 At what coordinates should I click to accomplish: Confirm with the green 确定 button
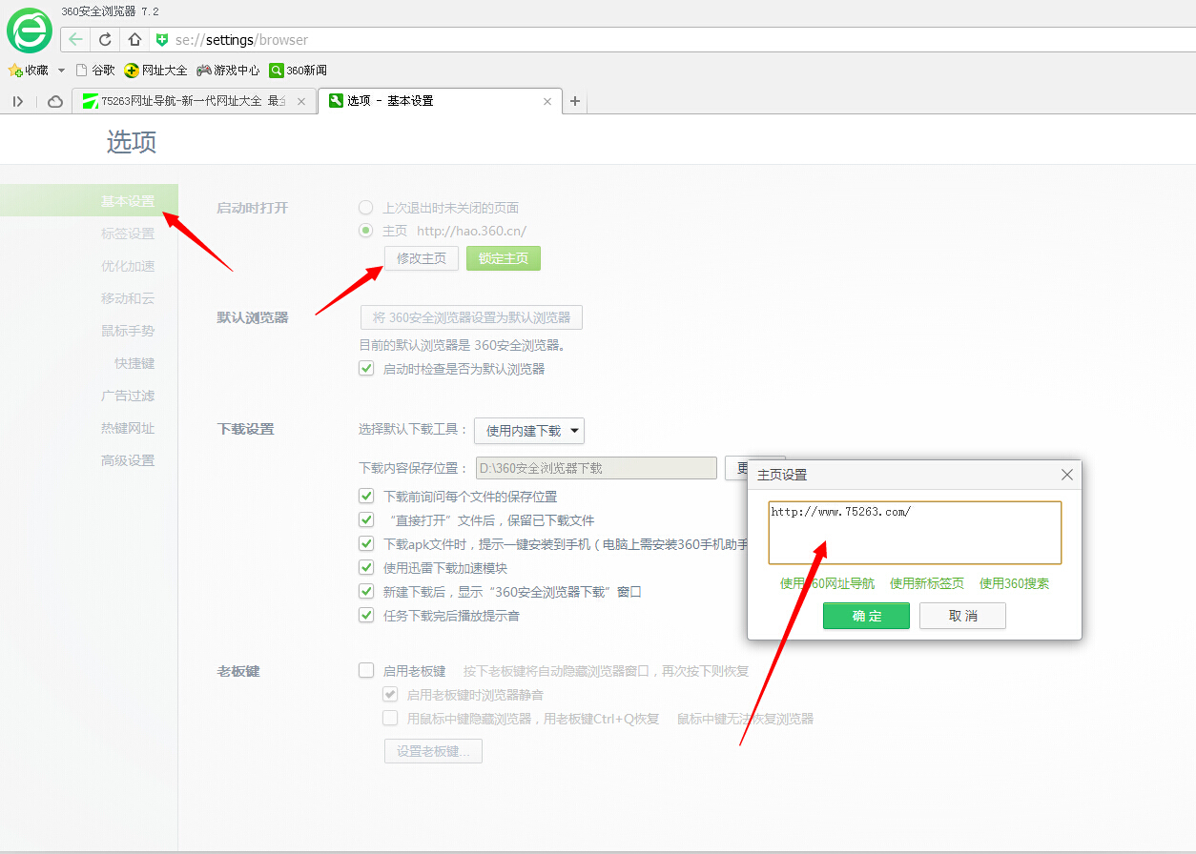tap(867, 616)
